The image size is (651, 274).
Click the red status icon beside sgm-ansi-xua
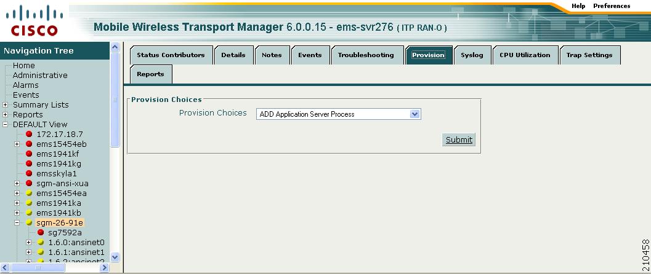29,183
